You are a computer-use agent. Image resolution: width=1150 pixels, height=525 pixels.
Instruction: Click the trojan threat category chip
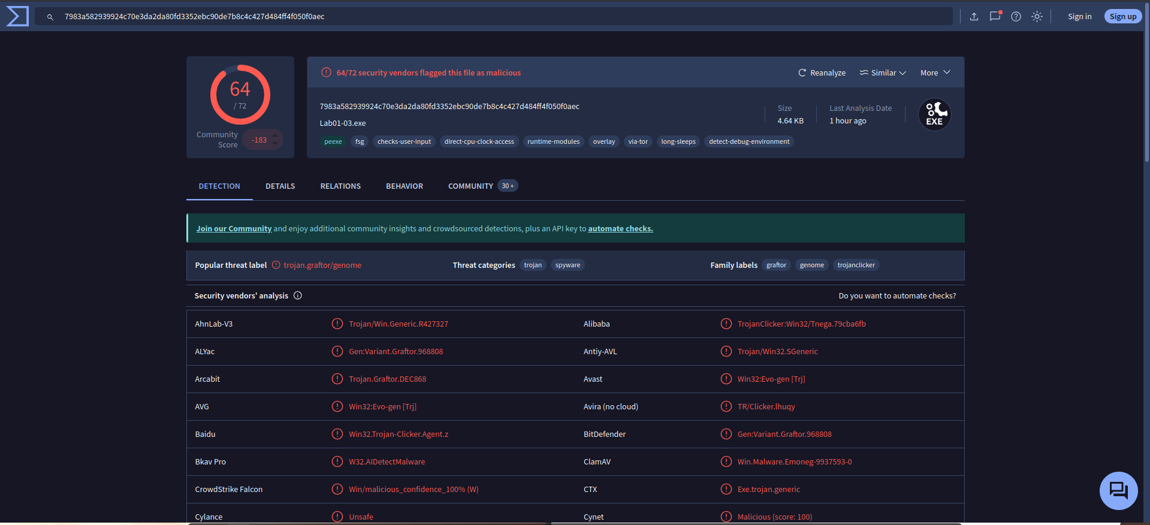533,265
